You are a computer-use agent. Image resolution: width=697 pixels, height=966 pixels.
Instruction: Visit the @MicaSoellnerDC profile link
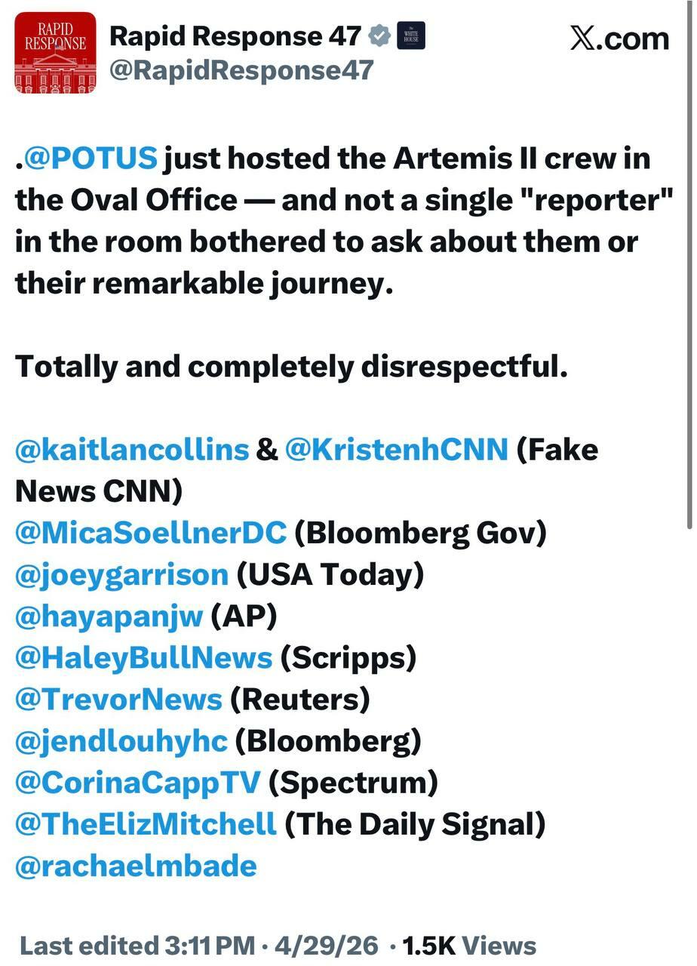151,533
